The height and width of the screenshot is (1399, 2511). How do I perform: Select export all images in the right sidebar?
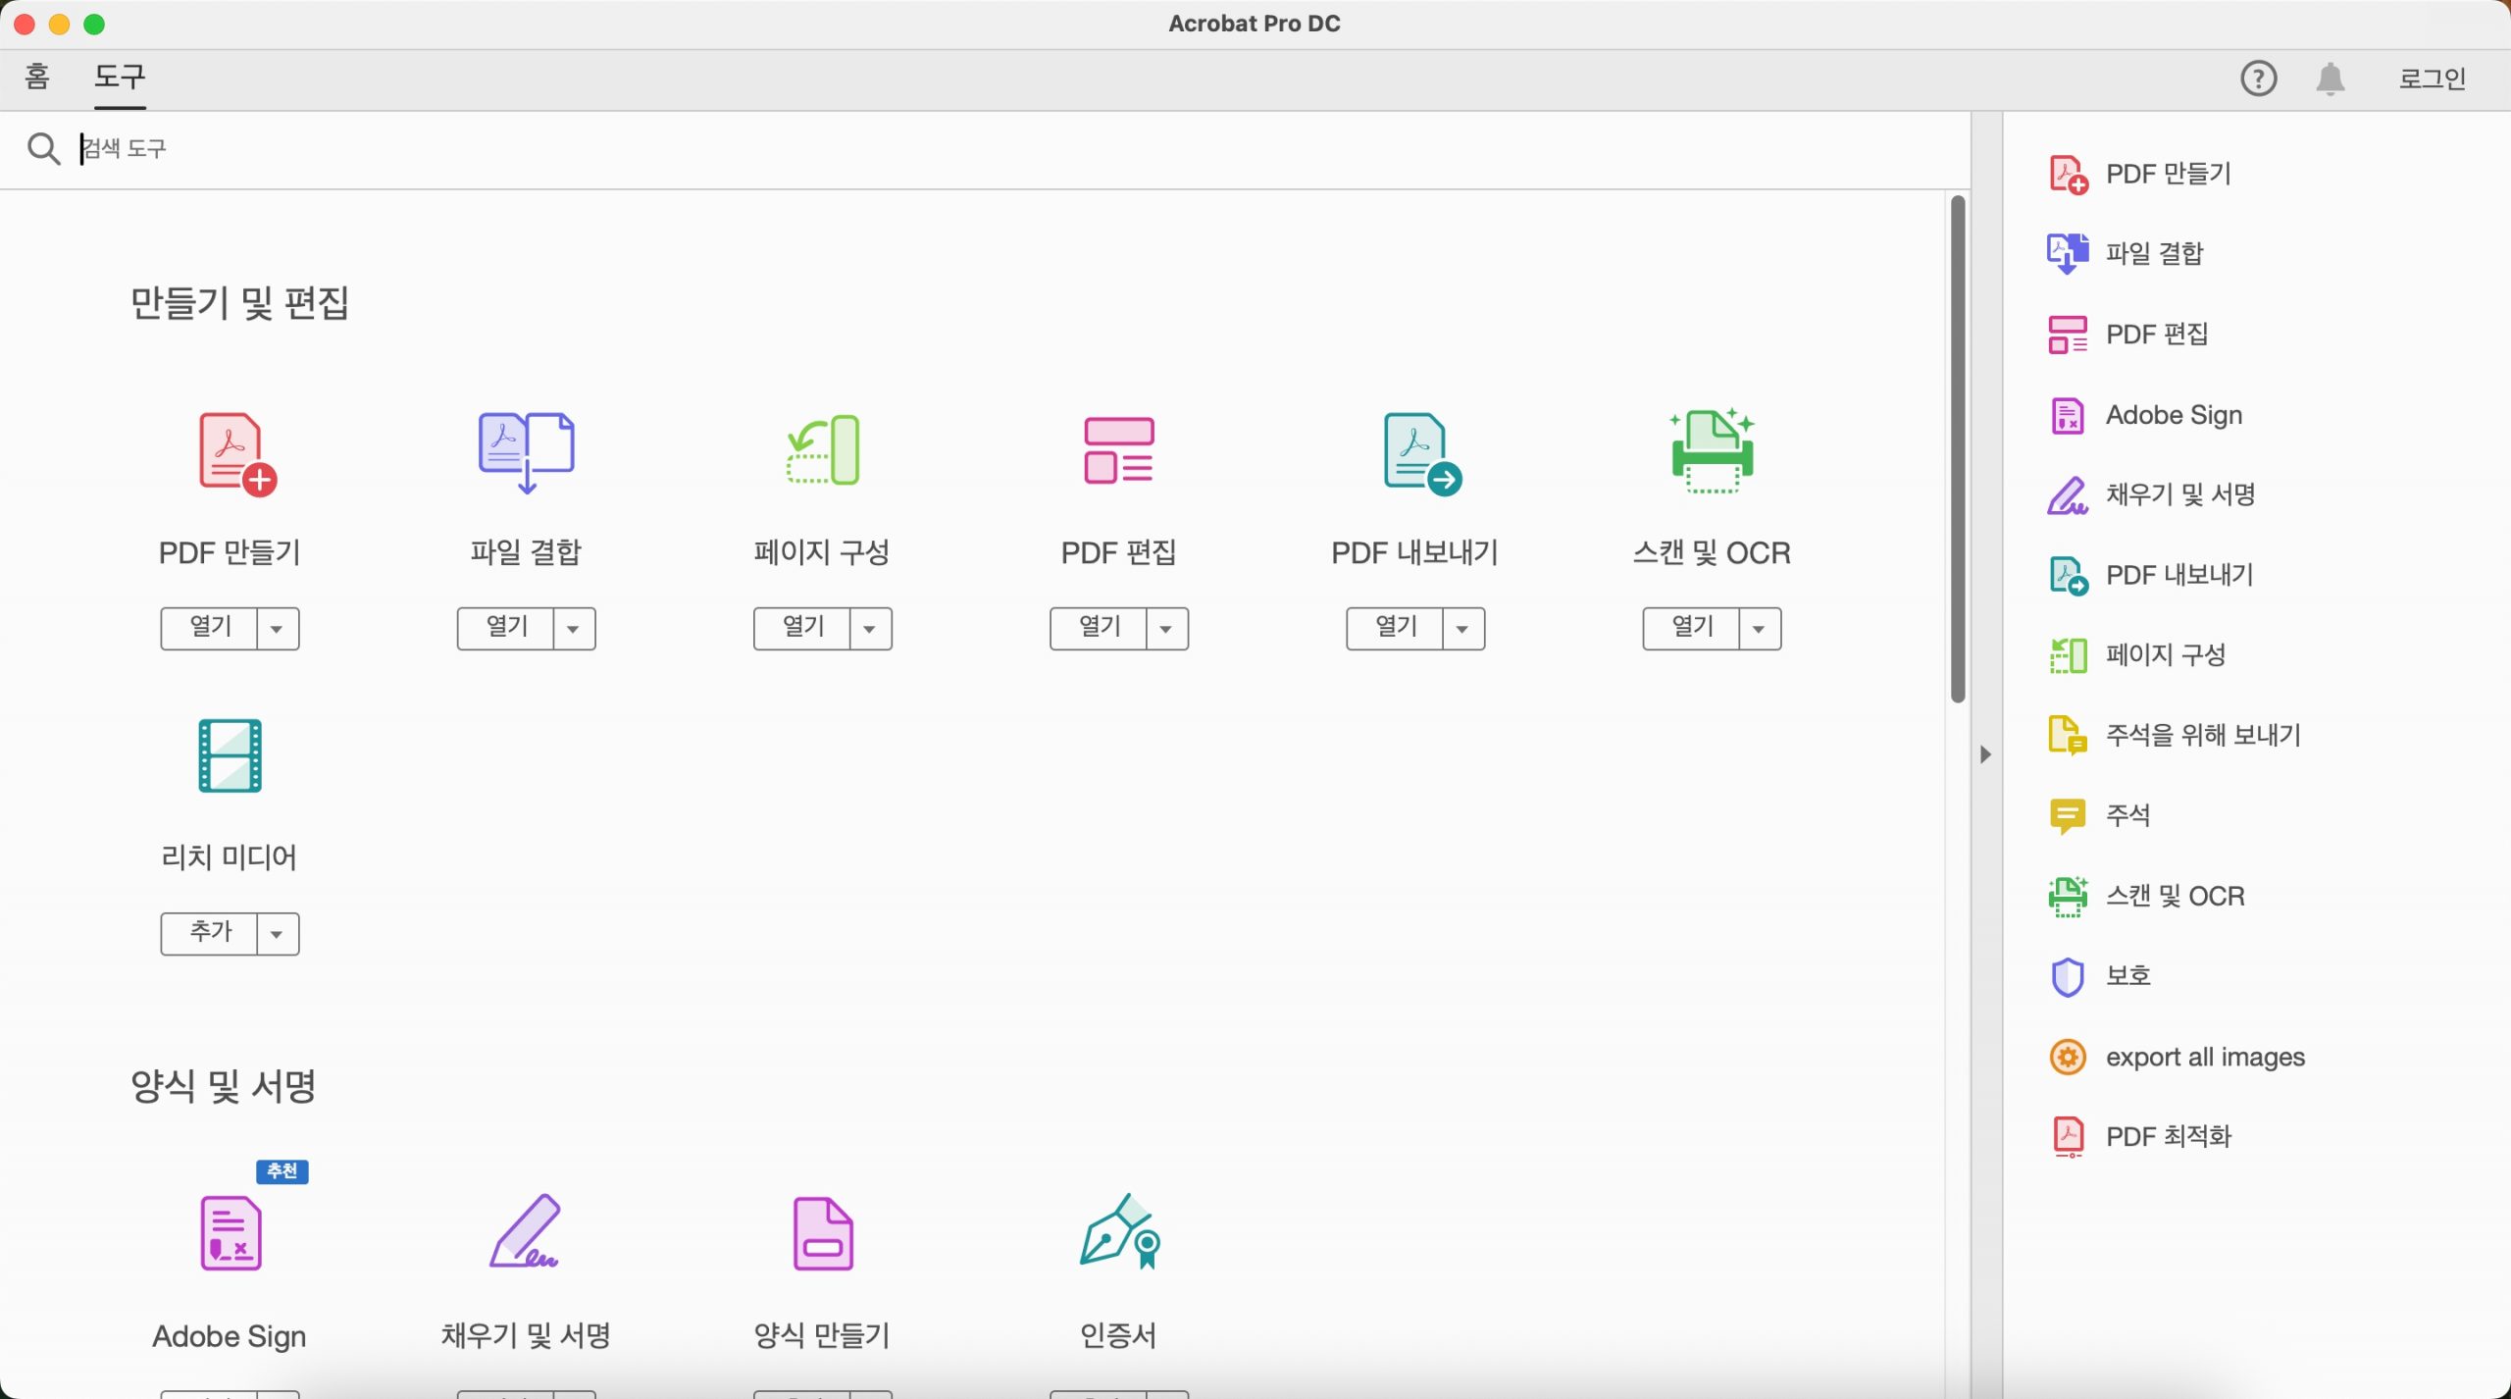click(x=2177, y=1057)
